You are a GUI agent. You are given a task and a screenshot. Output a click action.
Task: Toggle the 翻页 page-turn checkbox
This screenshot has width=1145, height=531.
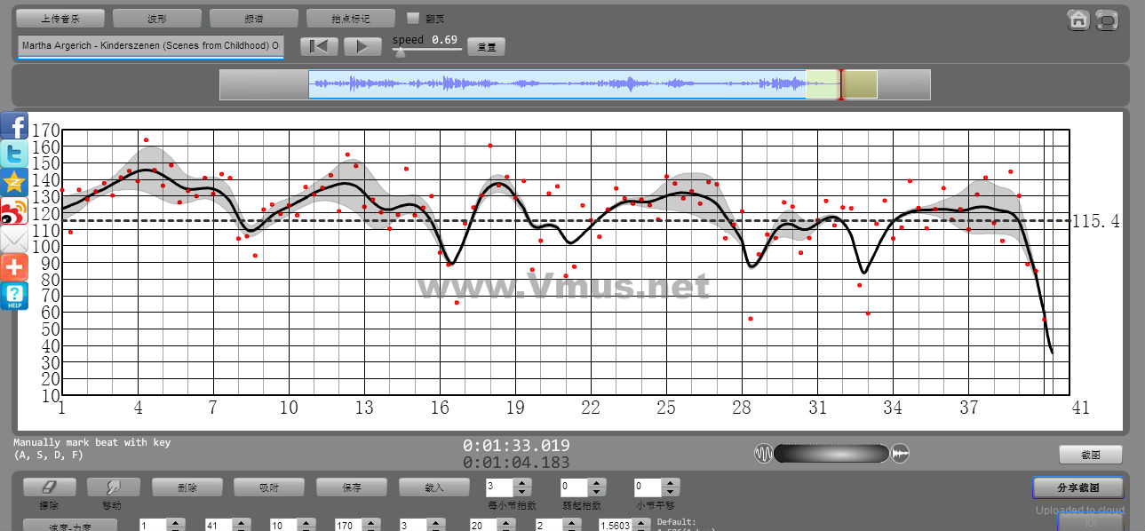413,18
